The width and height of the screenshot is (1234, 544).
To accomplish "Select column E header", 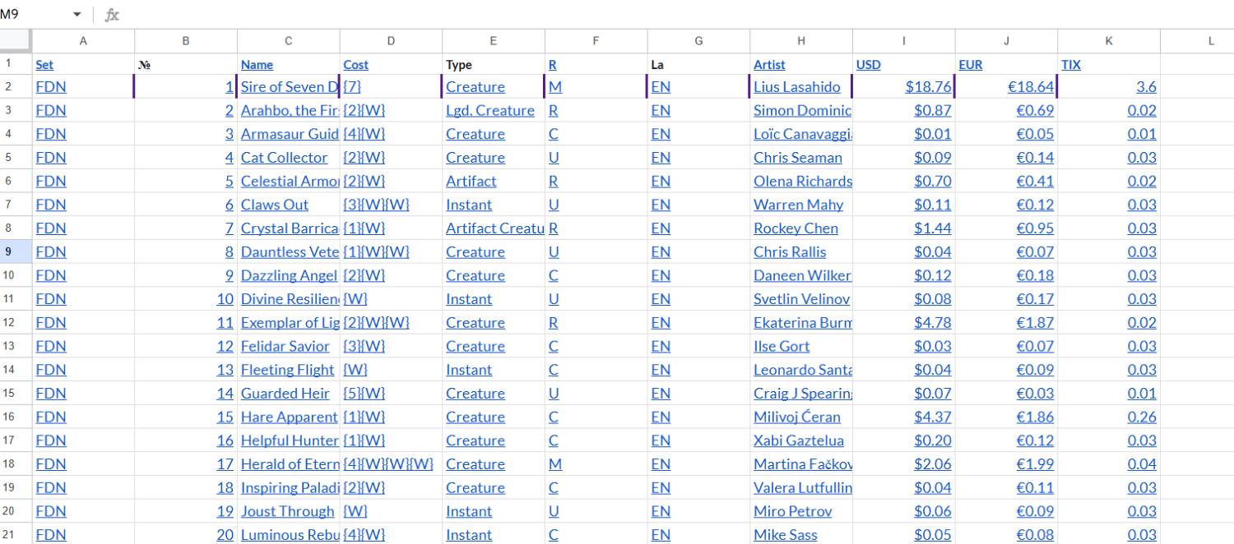I will tap(493, 40).
